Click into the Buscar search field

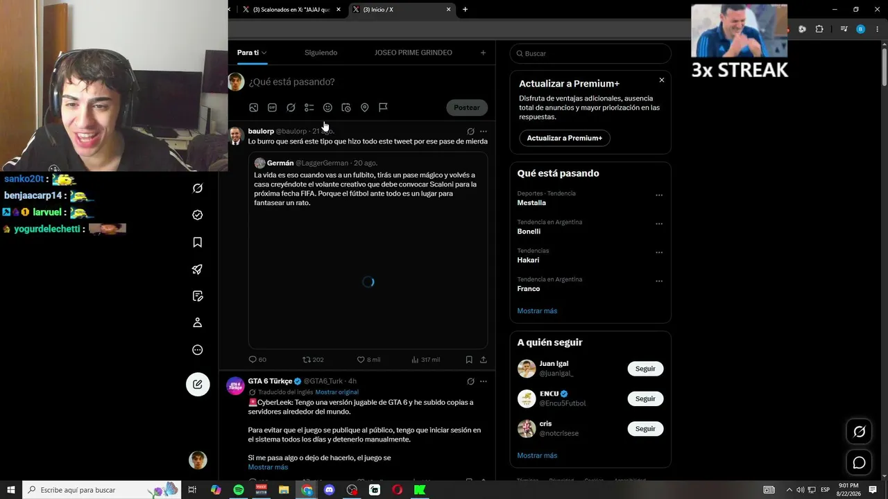pos(590,53)
